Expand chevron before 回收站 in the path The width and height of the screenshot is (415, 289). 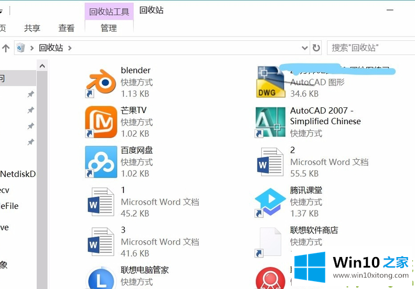point(32,48)
